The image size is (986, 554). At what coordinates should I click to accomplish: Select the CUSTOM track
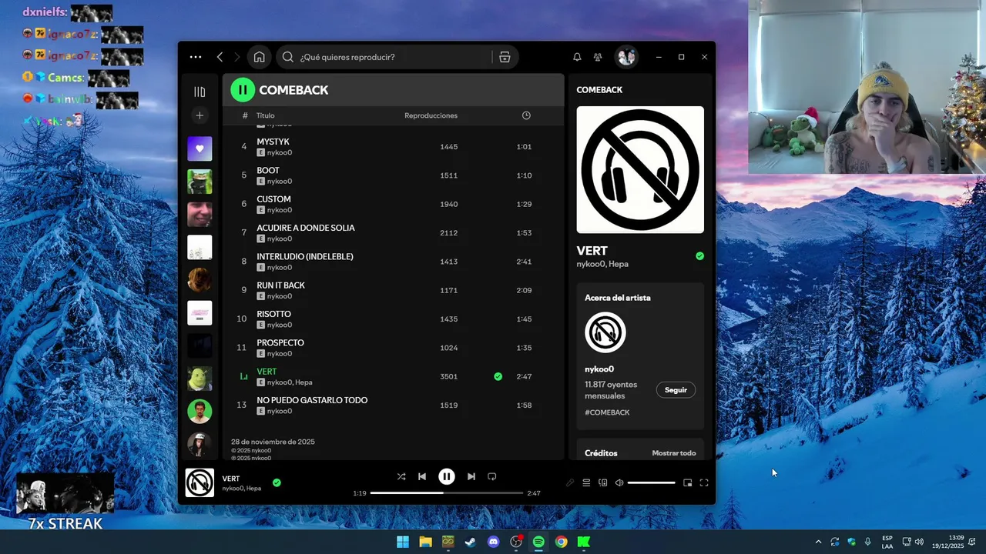[x=393, y=204]
